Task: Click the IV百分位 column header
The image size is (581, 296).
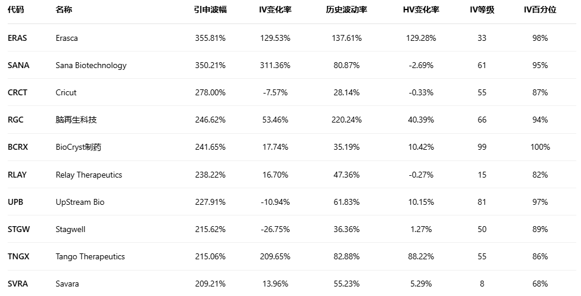Action: (540, 10)
